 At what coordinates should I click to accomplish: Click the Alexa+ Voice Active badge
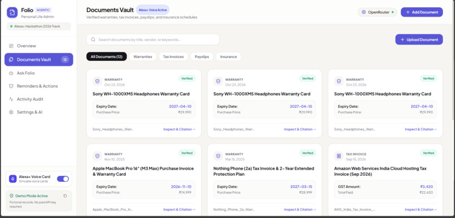(x=152, y=10)
